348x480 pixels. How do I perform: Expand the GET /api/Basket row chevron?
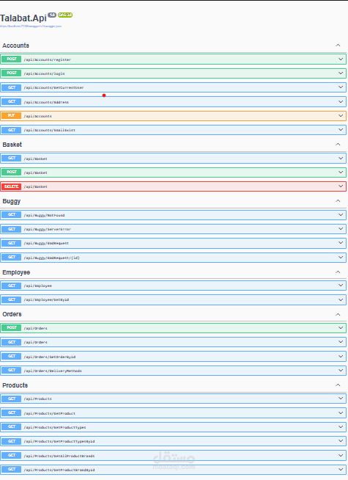[341, 159]
